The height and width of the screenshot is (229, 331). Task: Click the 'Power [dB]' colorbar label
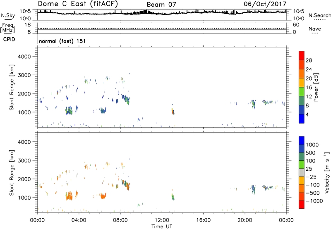(316, 87)
